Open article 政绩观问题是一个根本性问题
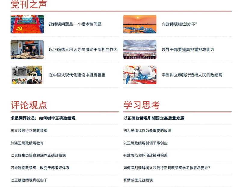 (75, 24)
